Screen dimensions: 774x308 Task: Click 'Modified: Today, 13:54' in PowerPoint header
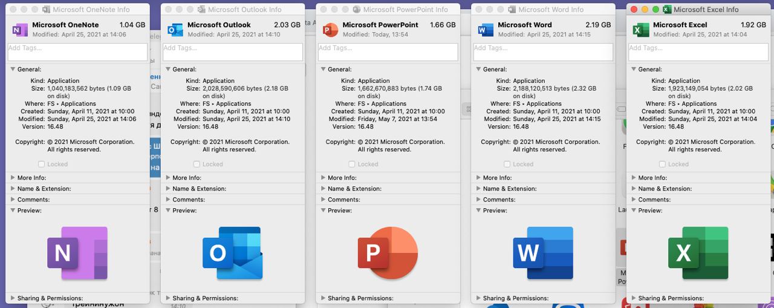(x=376, y=34)
